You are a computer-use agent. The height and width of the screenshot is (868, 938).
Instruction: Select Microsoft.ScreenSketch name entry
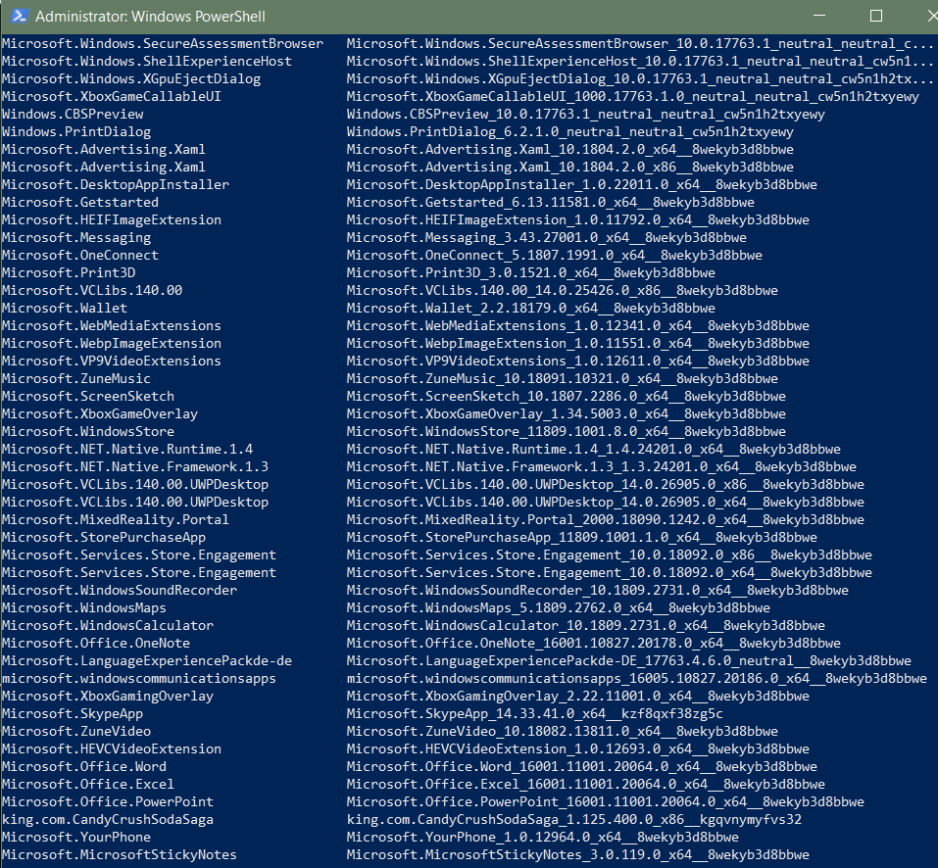click(88, 397)
